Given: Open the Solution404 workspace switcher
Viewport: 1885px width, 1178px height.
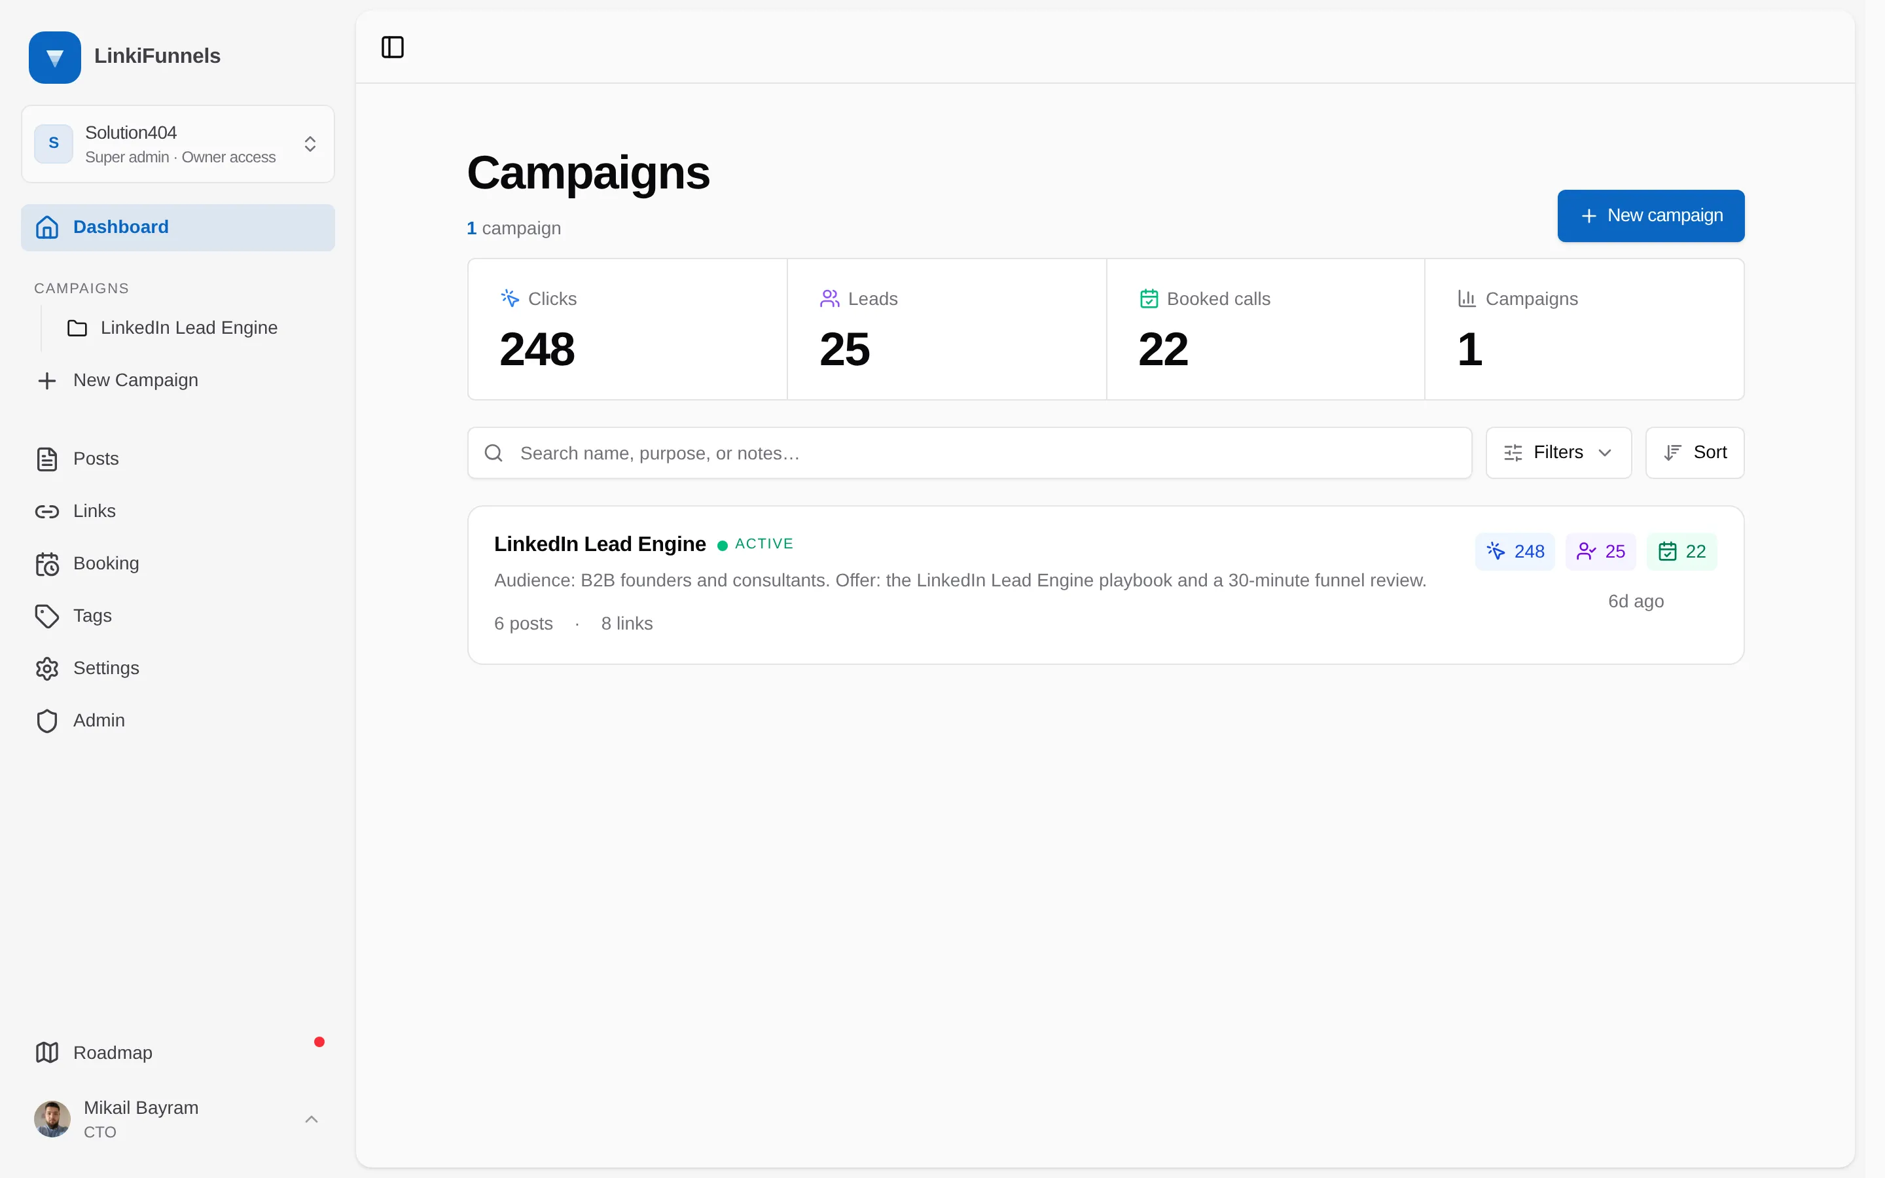Looking at the screenshot, I should (x=177, y=144).
